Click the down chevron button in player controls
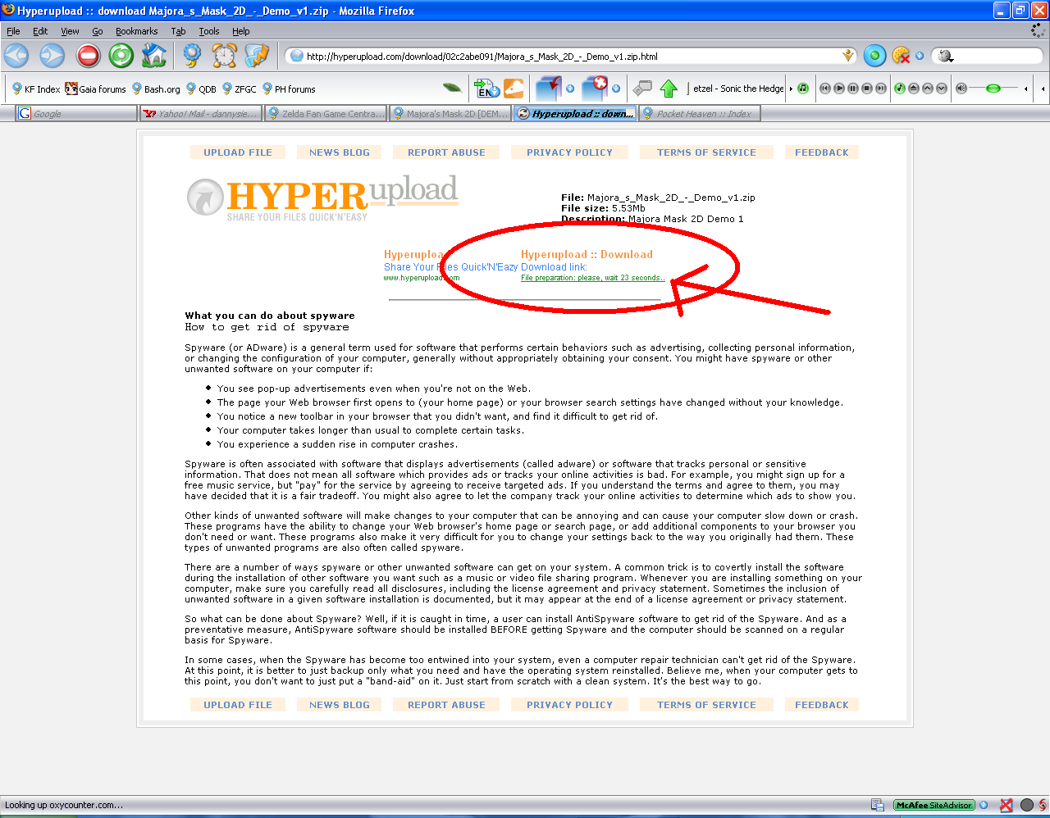1050x818 pixels. (942, 89)
